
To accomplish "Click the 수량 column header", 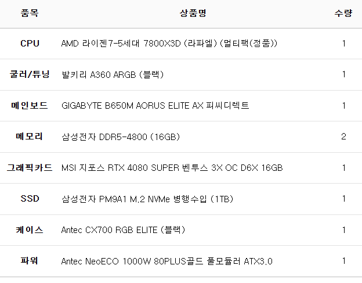I will pyautogui.click(x=343, y=13).
